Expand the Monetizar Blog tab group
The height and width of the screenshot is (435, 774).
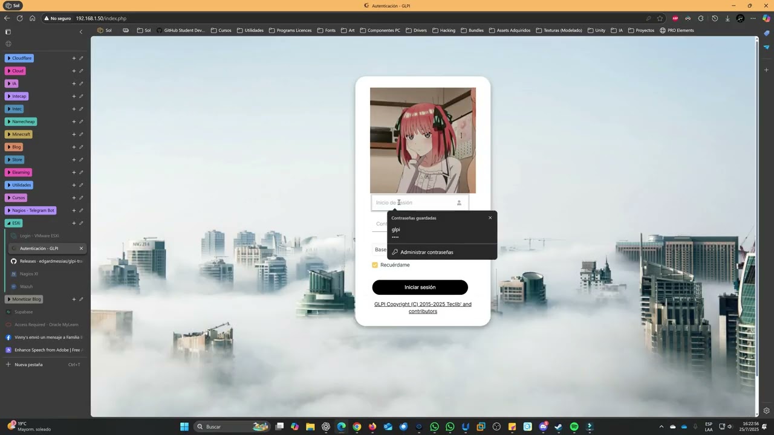click(x=24, y=299)
